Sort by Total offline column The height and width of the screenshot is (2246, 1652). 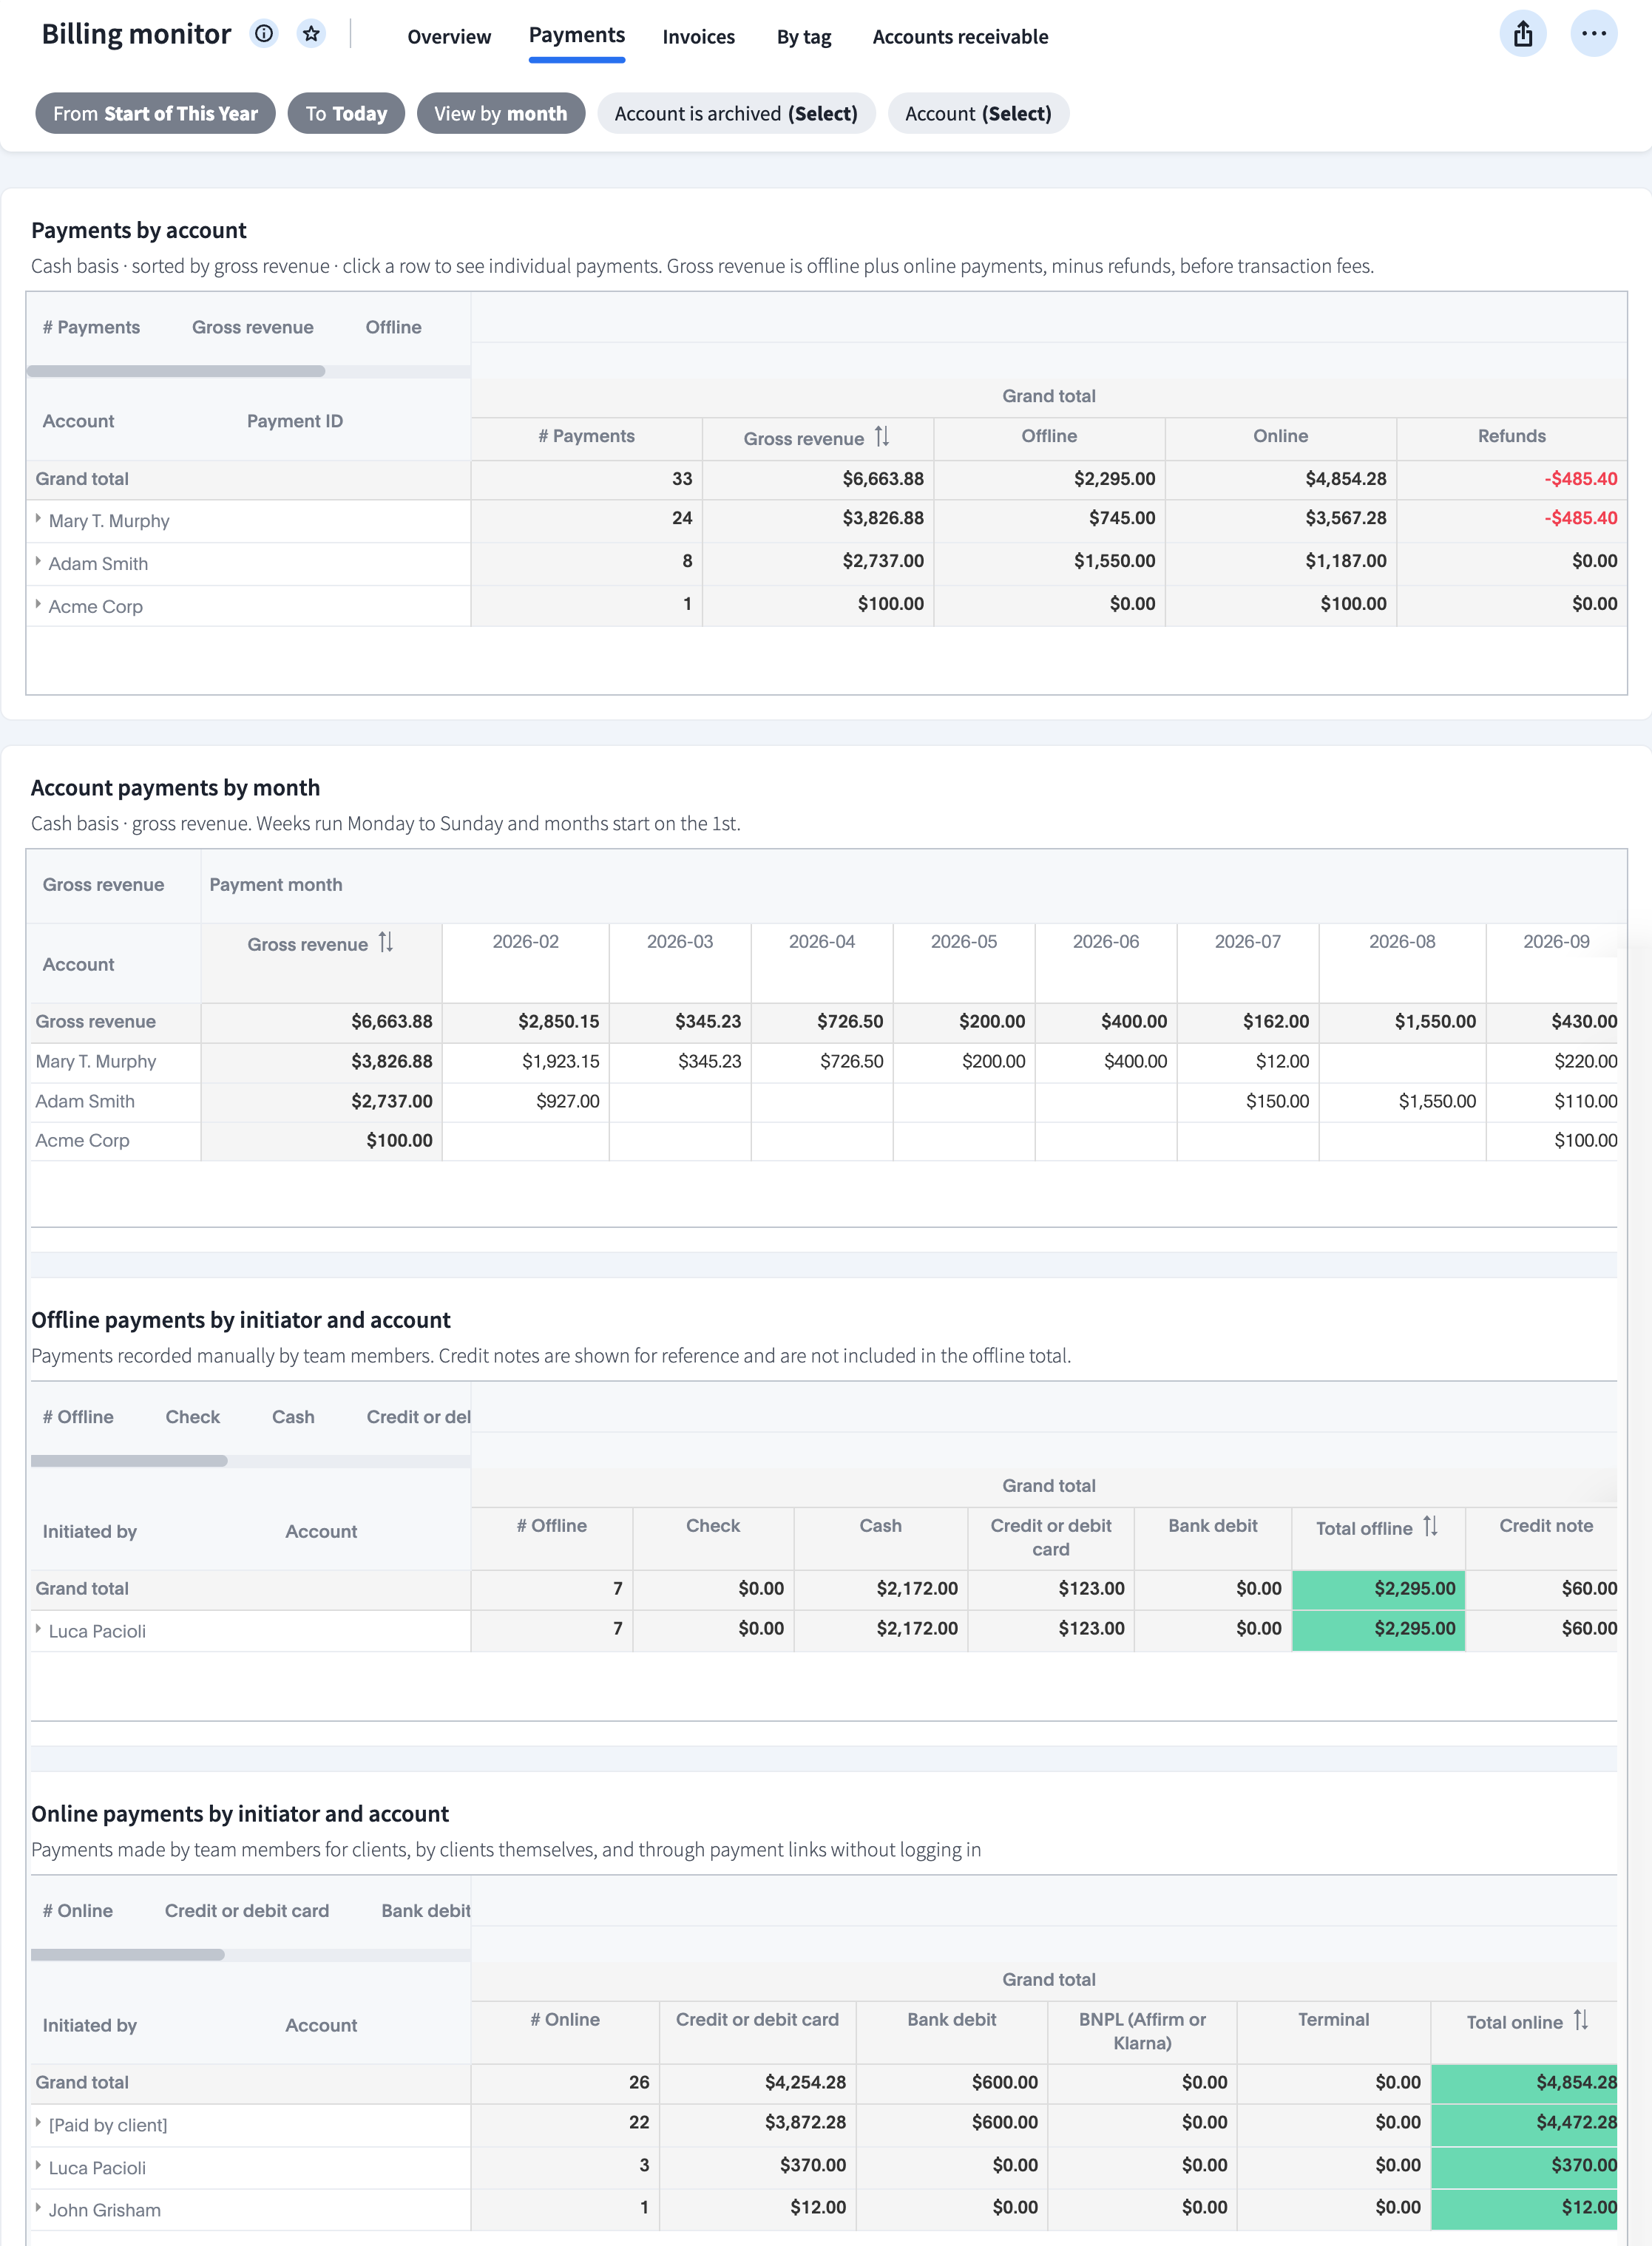click(1430, 1527)
